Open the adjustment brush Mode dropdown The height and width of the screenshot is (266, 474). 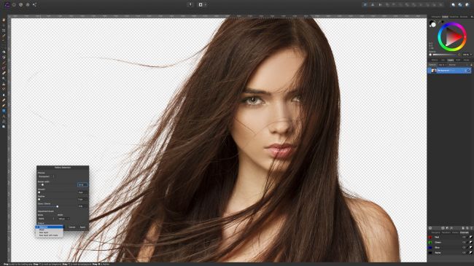pyautogui.click(x=46, y=219)
